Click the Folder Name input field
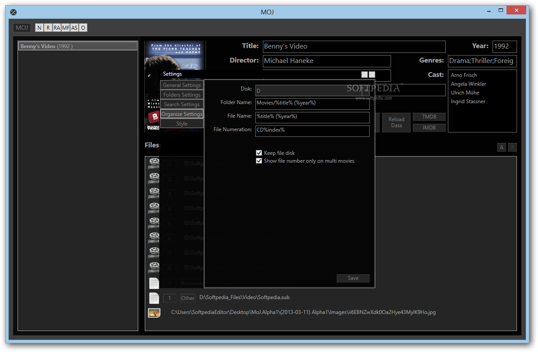The image size is (538, 352). tap(312, 103)
